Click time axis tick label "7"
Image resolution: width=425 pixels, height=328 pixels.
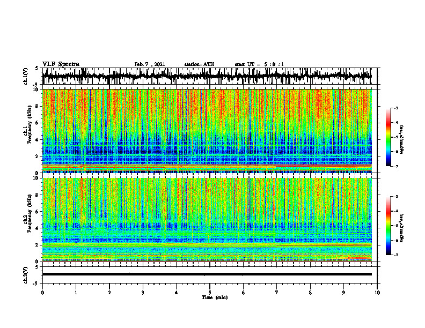tap(277, 293)
